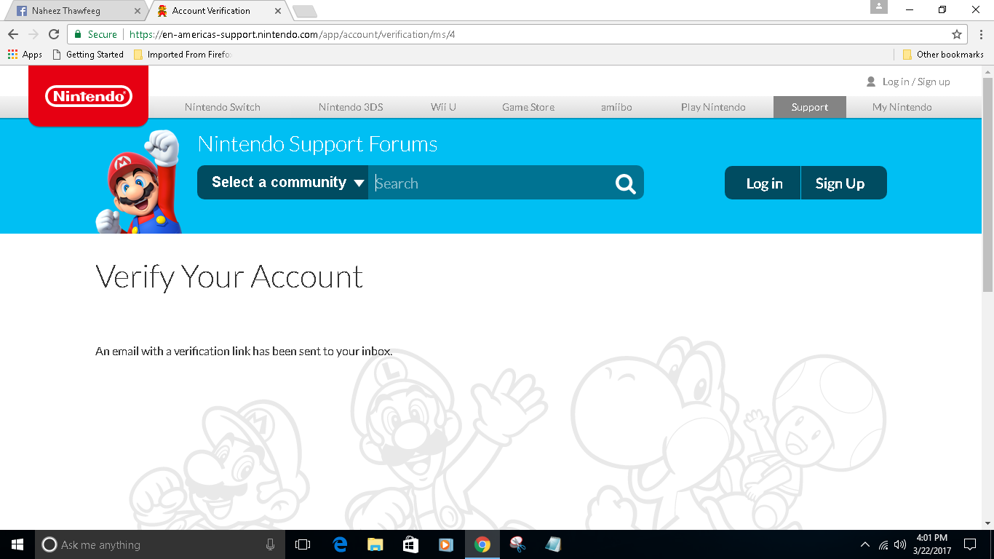994x559 pixels.
Task: Open the Windows Store taskbar icon
Action: click(410, 544)
